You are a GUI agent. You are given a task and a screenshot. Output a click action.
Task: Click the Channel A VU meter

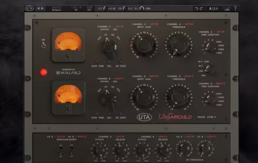pos(68,45)
